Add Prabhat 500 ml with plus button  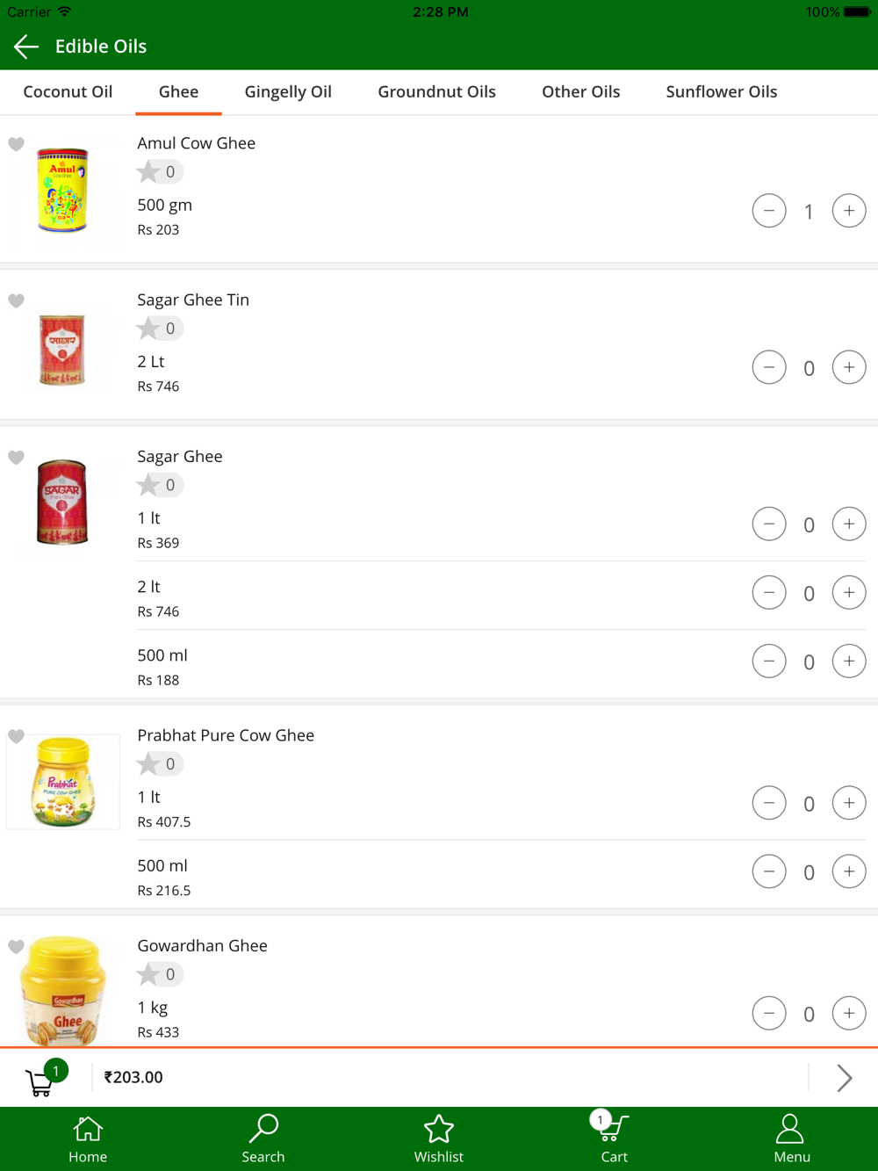click(849, 871)
